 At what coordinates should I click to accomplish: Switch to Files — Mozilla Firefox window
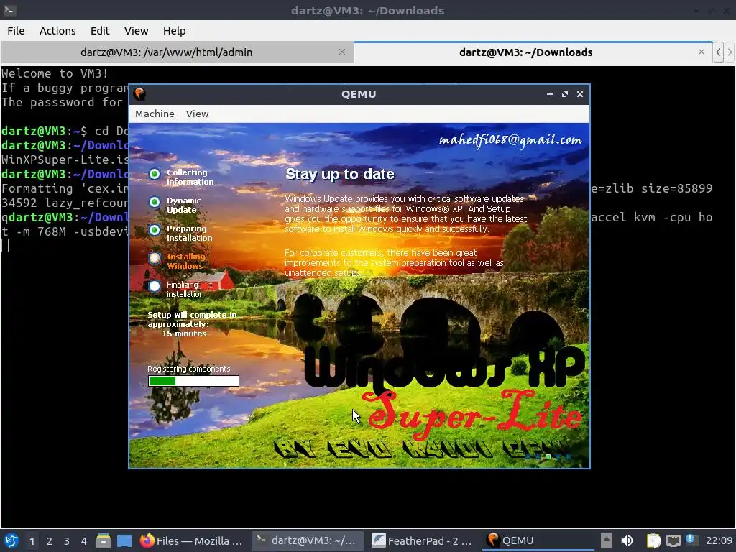click(x=191, y=540)
